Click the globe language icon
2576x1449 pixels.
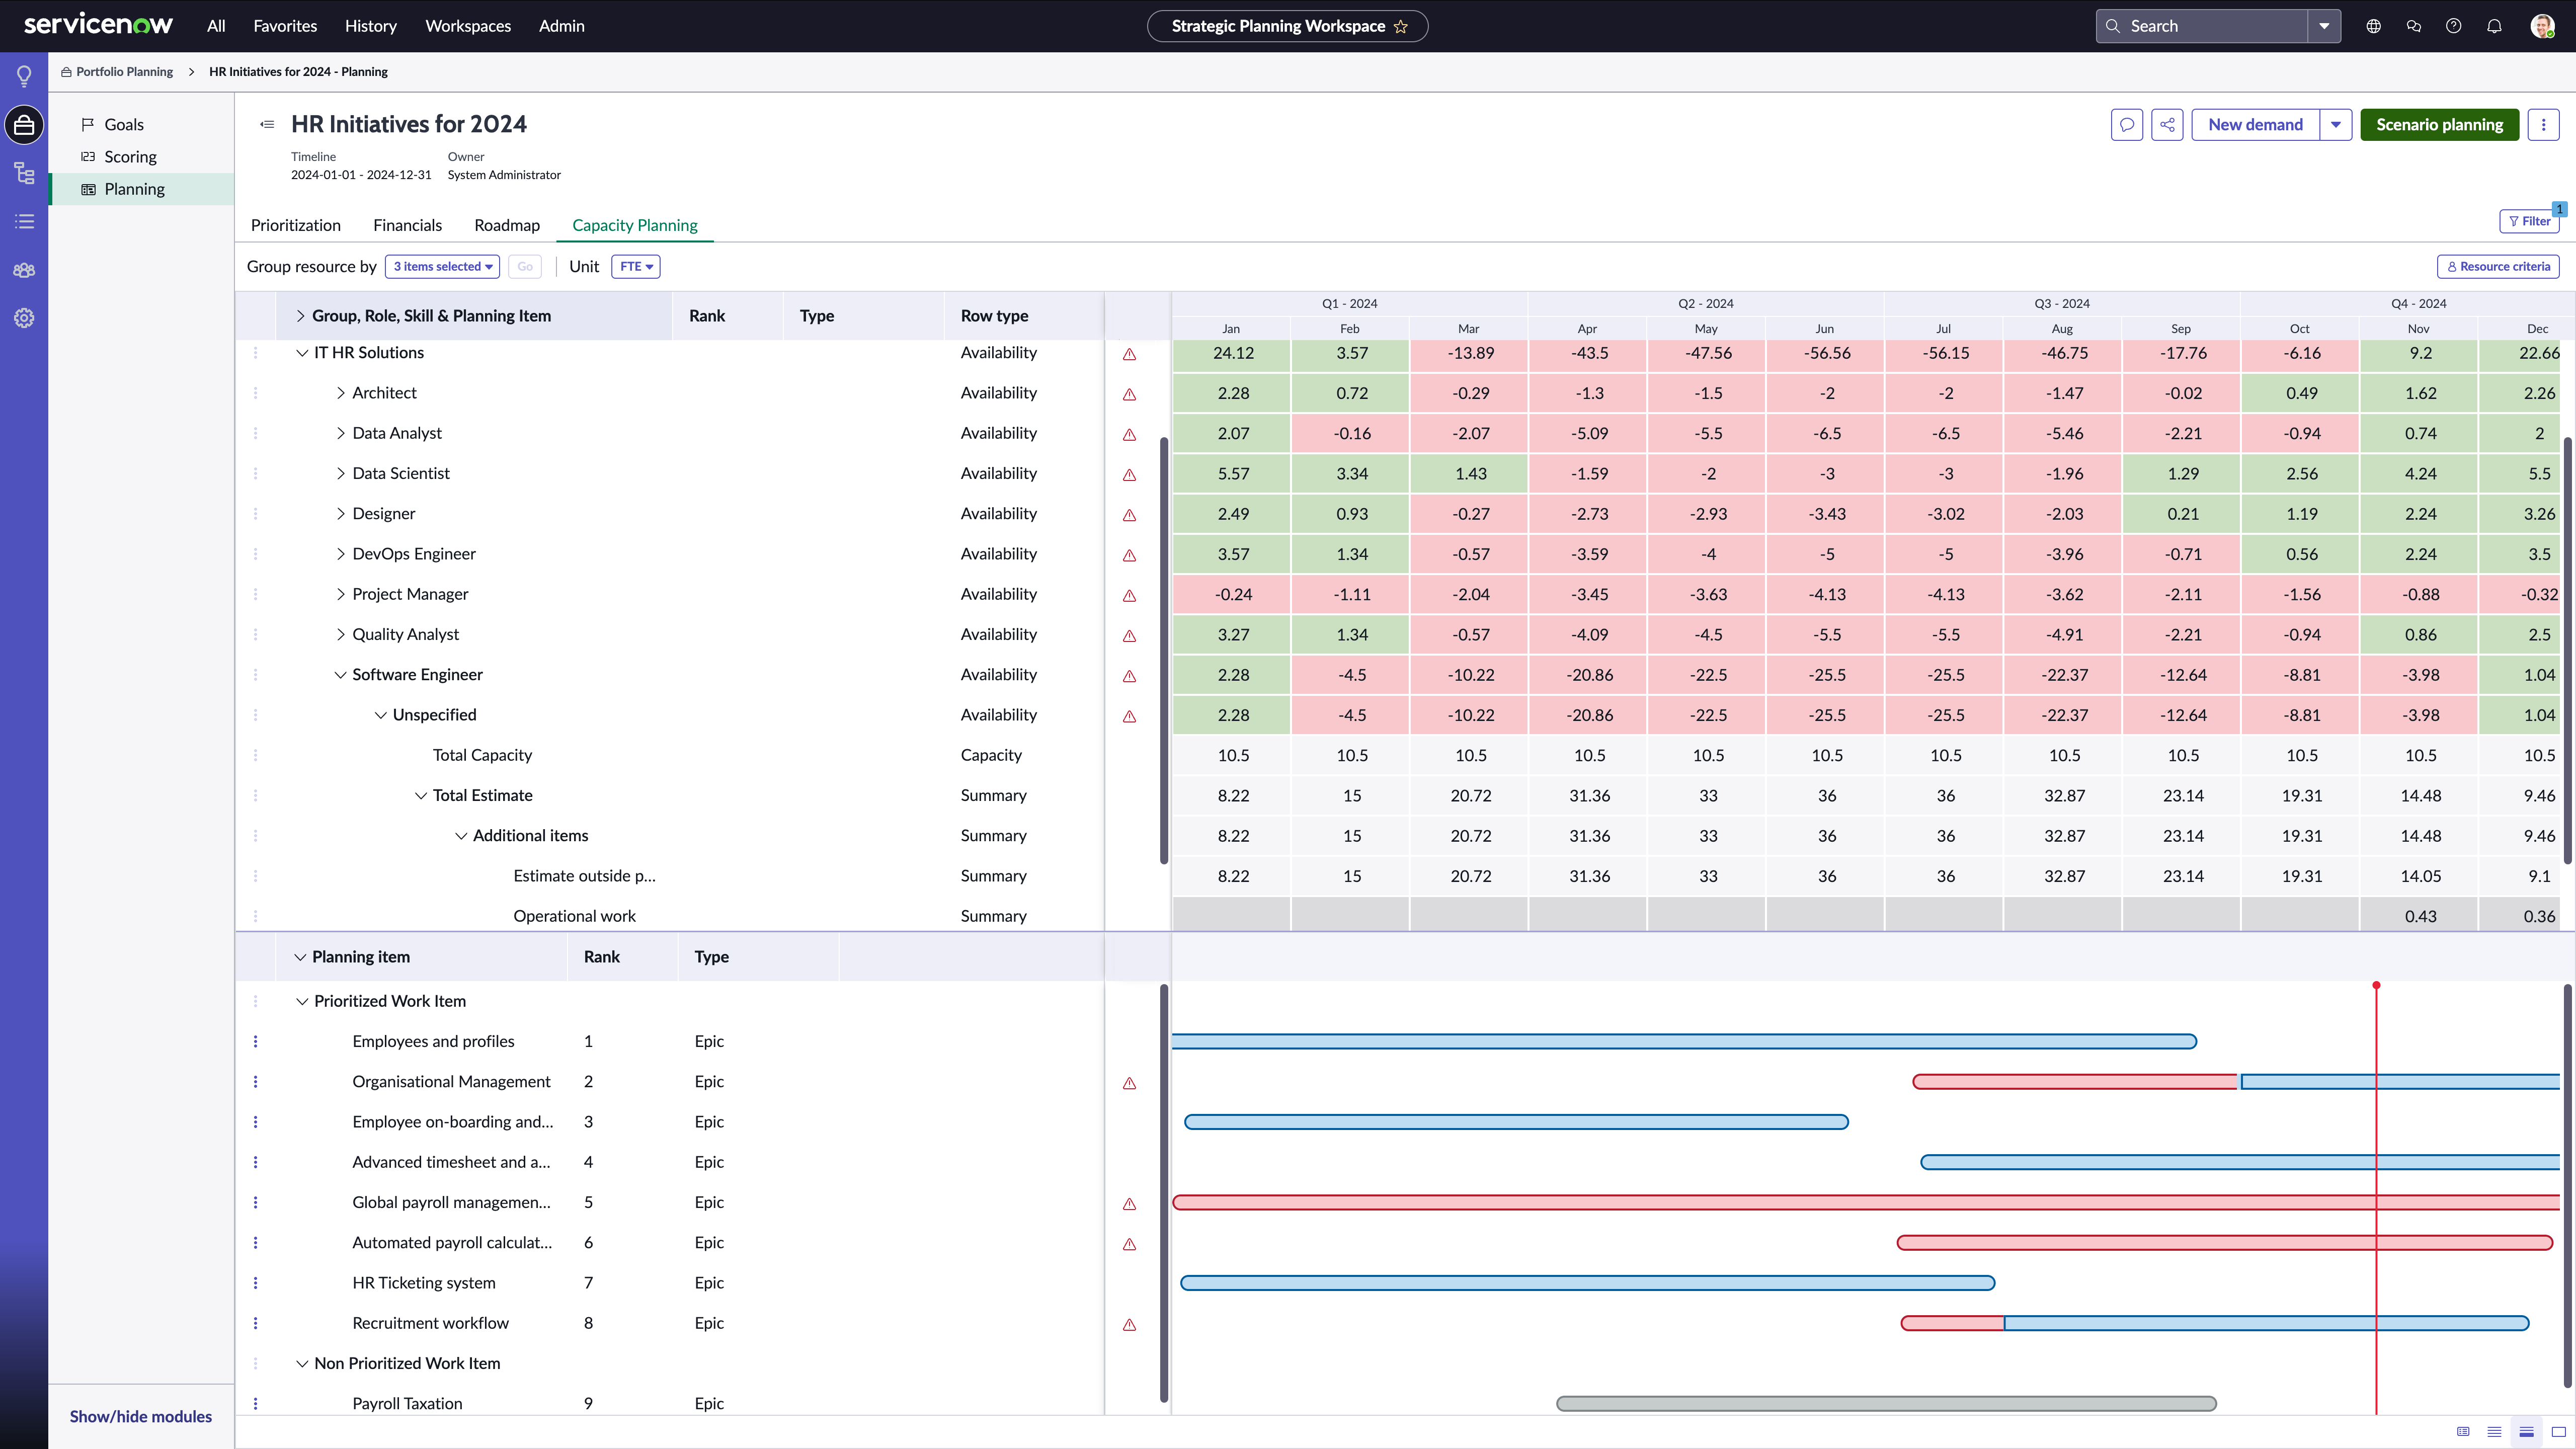point(2374,26)
